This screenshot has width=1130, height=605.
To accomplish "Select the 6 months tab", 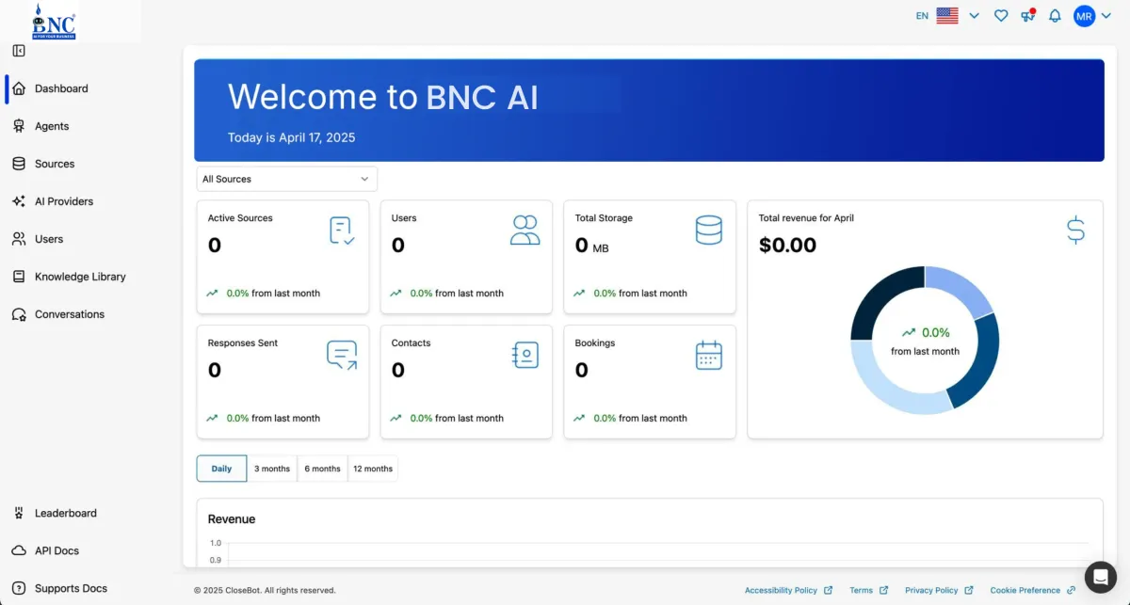I will [322, 469].
